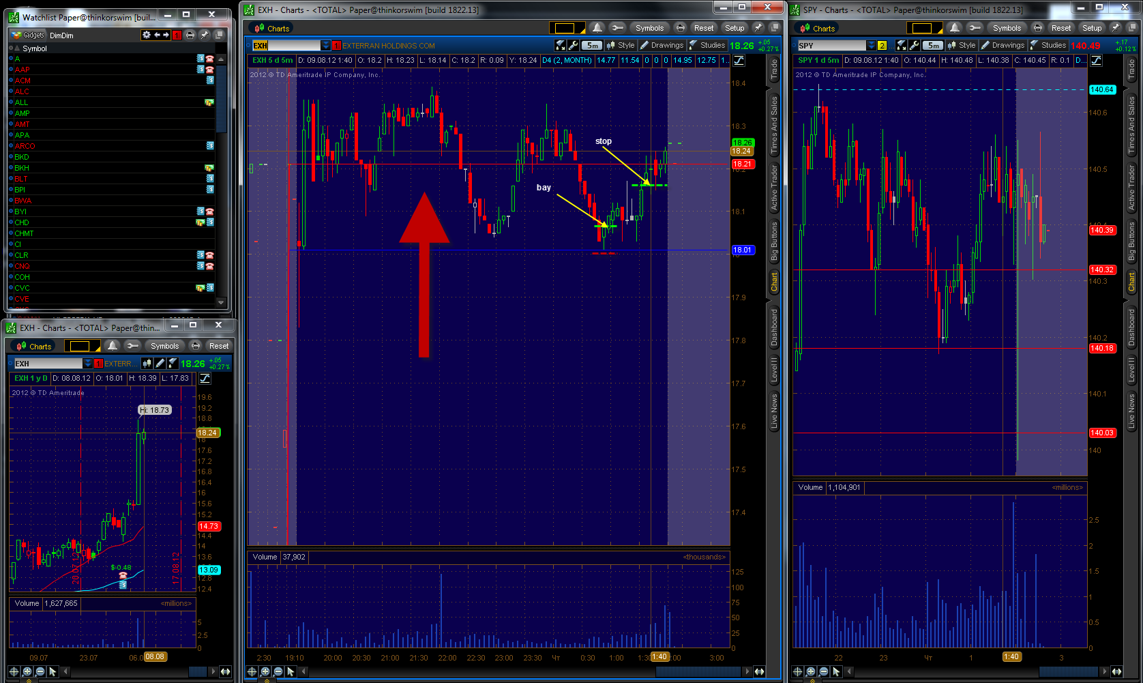Open alerts bell in SPY chart window
The image size is (1143, 683).
[x=955, y=28]
